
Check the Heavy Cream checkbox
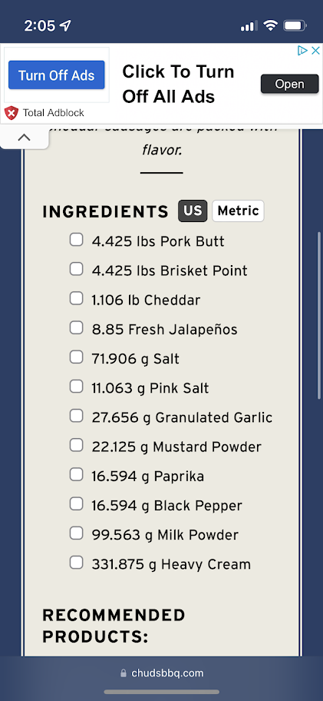(76, 563)
